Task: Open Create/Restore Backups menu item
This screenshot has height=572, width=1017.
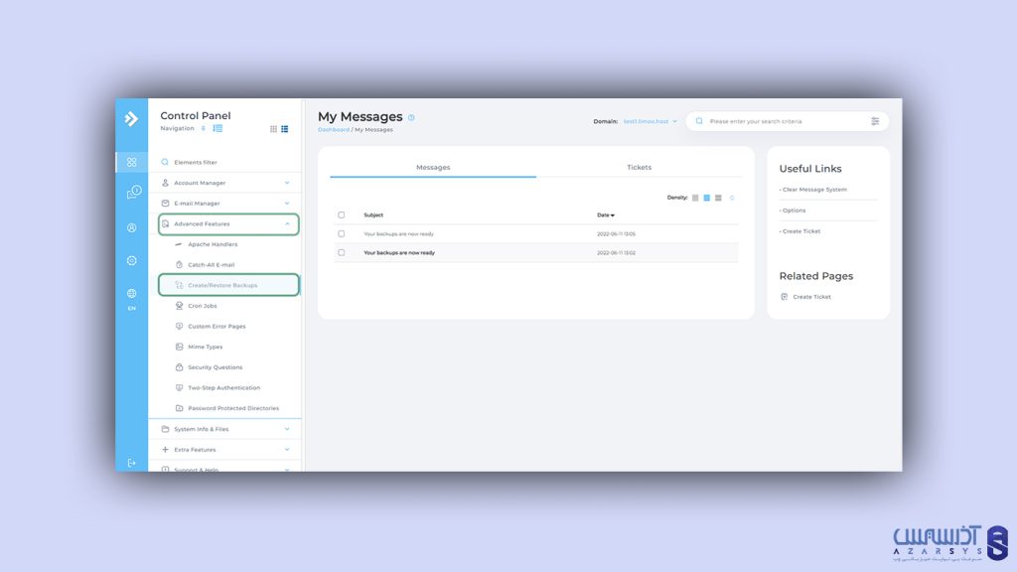Action: pyautogui.click(x=222, y=286)
